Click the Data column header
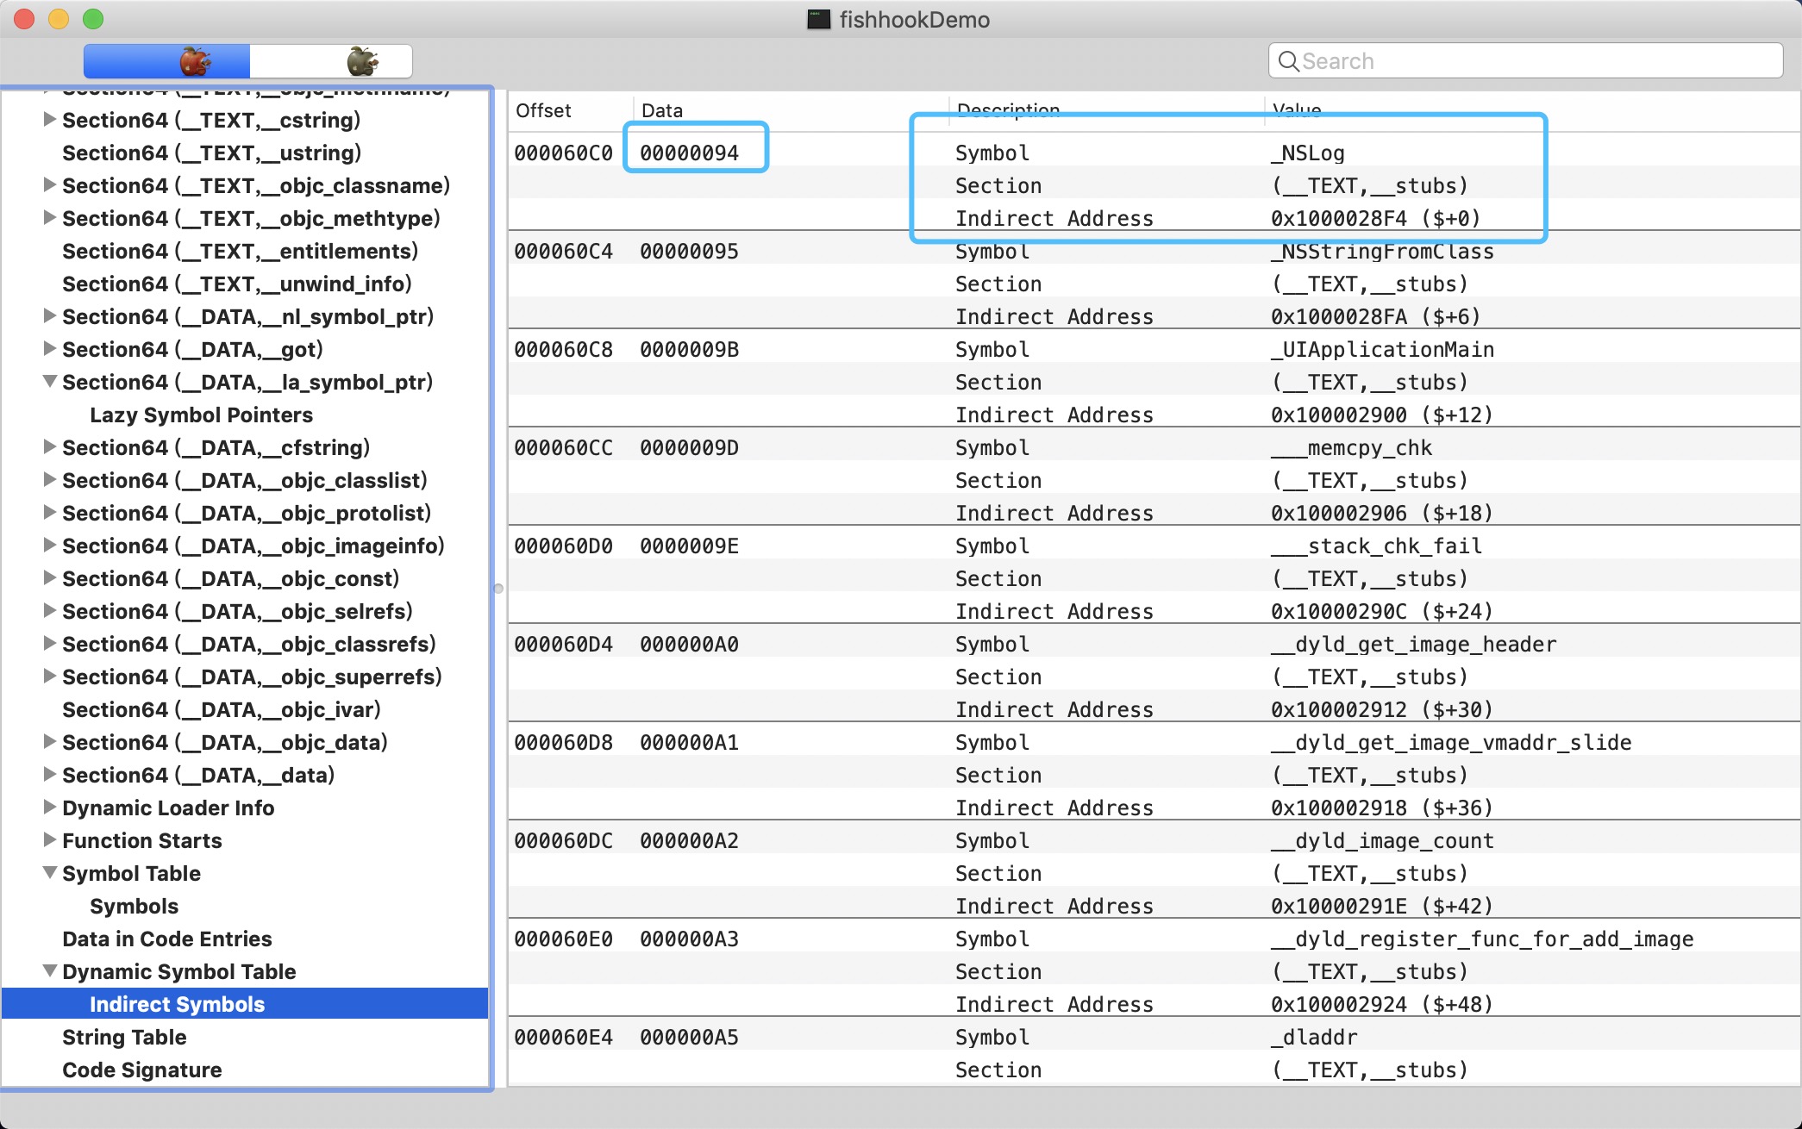Image resolution: width=1802 pixels, height=1129 pixels. click(x=662, y=110)
